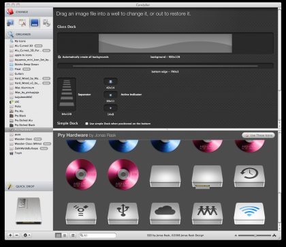The width and height of the screenshot is (286, 247).
Task: Click the 30x11 active indicator well
Action: [x=110, y=95]
